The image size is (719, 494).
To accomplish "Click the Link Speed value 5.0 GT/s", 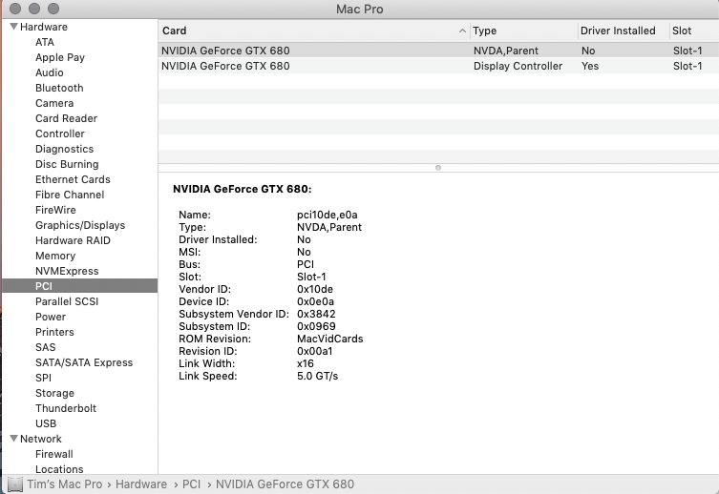I will (x=317, y=376).
